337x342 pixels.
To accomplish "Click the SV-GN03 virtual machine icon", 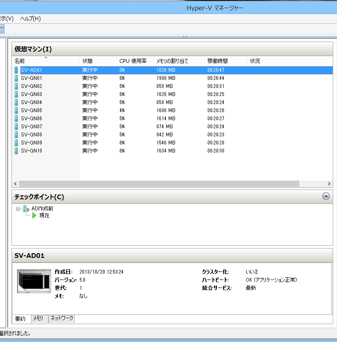I will click(x=16, y=94).
